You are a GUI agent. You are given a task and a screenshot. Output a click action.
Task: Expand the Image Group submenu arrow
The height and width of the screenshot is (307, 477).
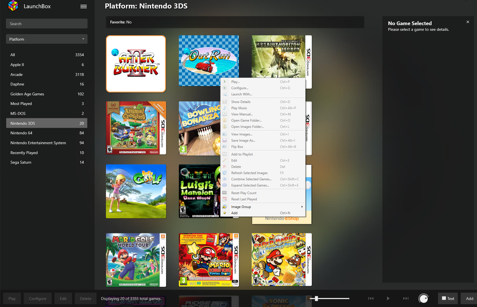coord(302,207)
